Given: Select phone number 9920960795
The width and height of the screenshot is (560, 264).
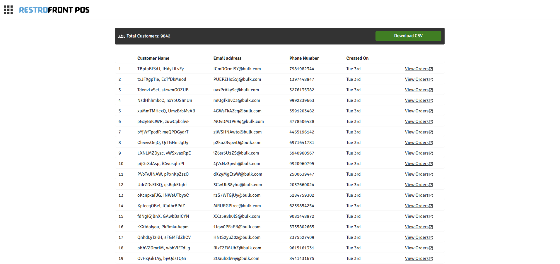Looking at the screenshot, I should point(302,164).
